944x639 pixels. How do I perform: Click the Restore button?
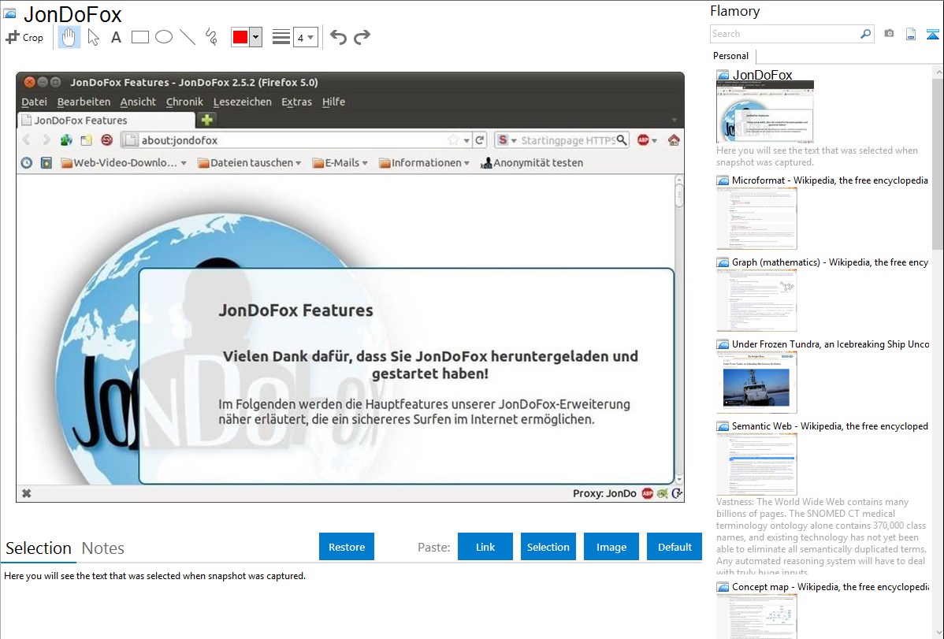347,547
